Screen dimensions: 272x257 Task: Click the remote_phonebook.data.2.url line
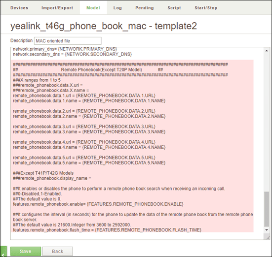[84, 111]
